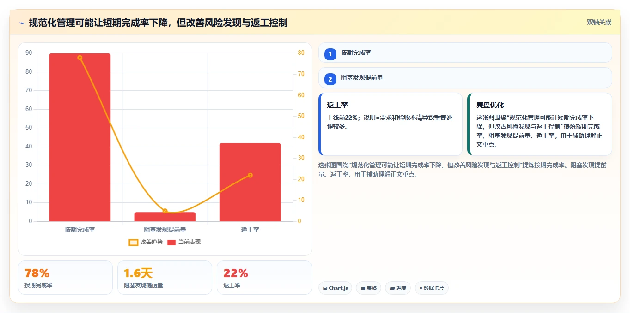Click the red 当前表现 legend swatch
Viewport: 630px width, 313px height.
171,242
